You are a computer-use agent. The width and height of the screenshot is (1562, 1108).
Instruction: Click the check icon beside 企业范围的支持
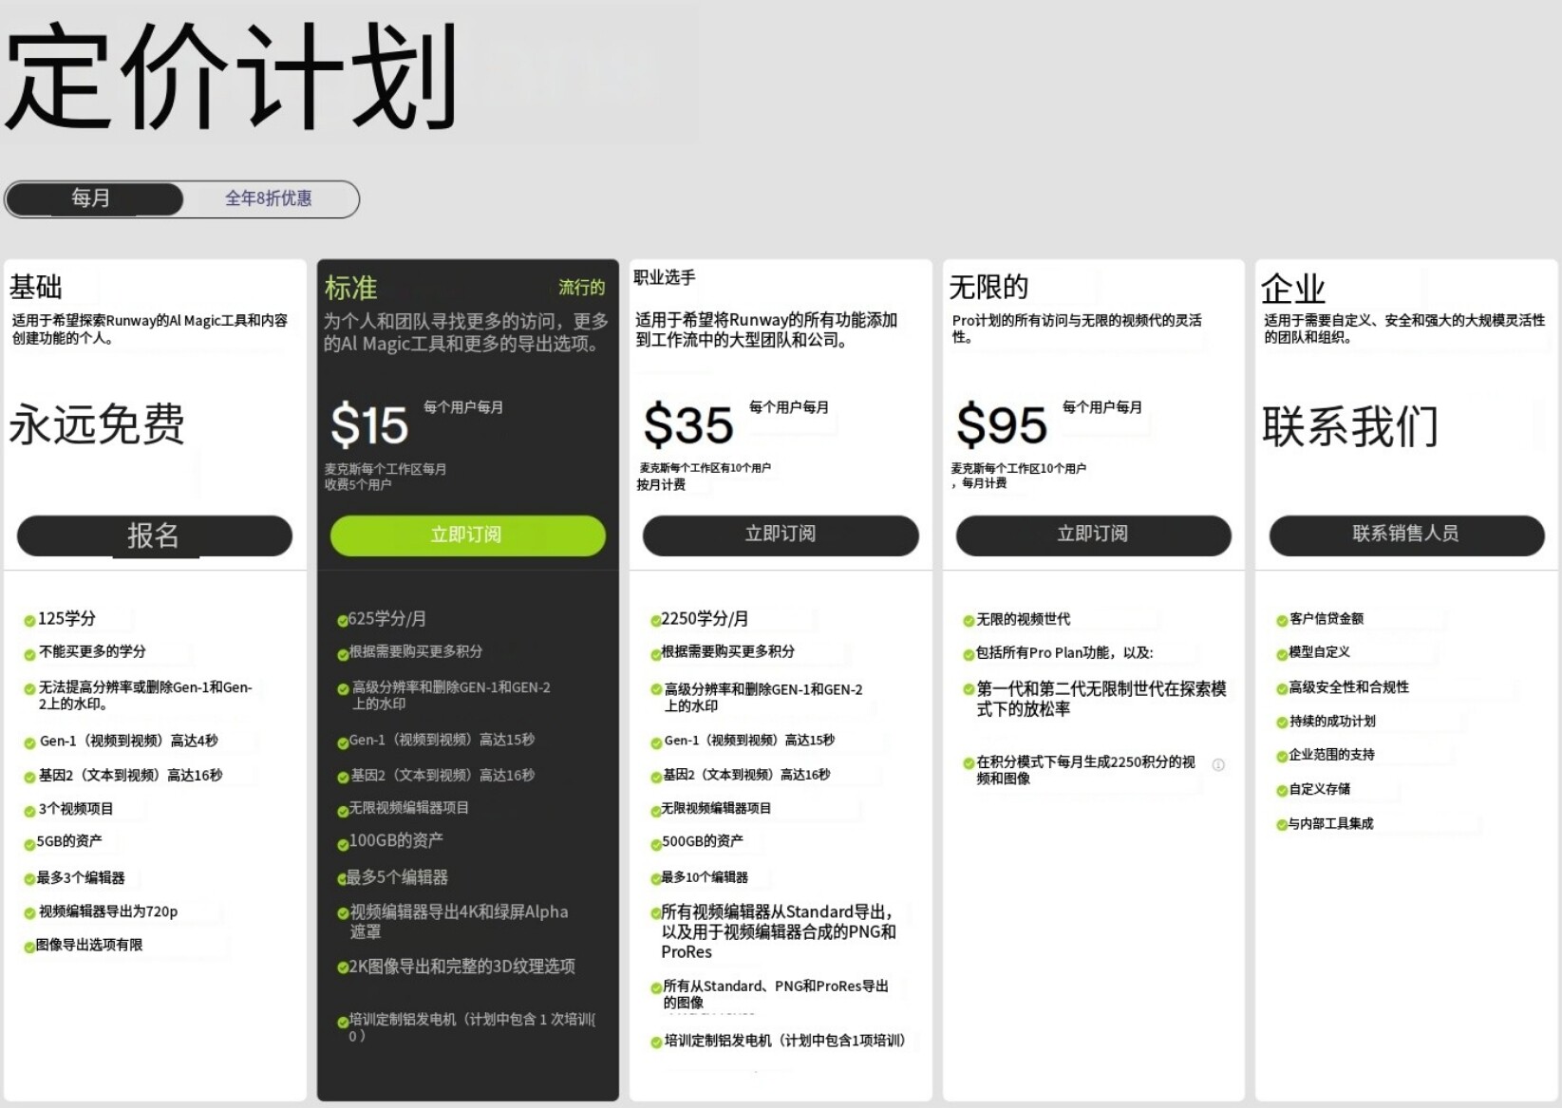pyautogui.click(x=1282, y=757)
